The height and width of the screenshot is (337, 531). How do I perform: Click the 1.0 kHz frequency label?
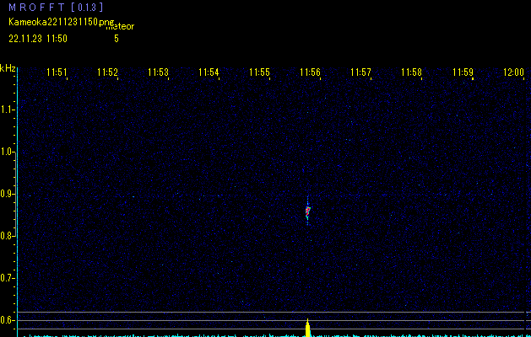click(x=7, y=152)
